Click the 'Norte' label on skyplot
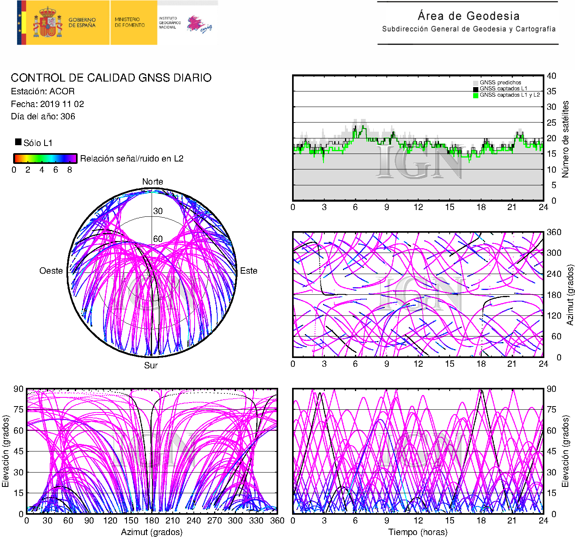575x537 pixels. (x=152, y=181)
